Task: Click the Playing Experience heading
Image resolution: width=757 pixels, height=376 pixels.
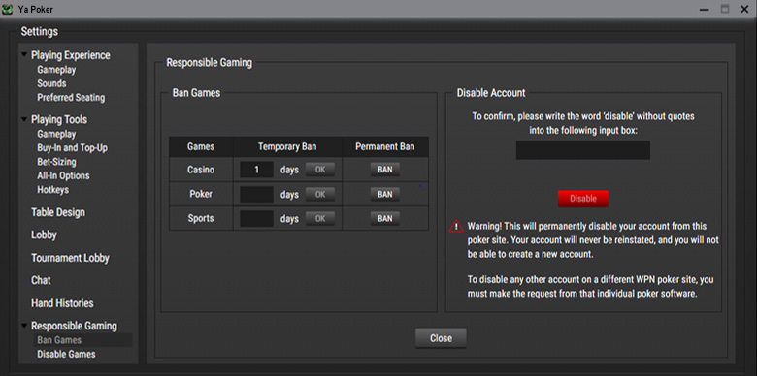Action: (x=71, y=55)
